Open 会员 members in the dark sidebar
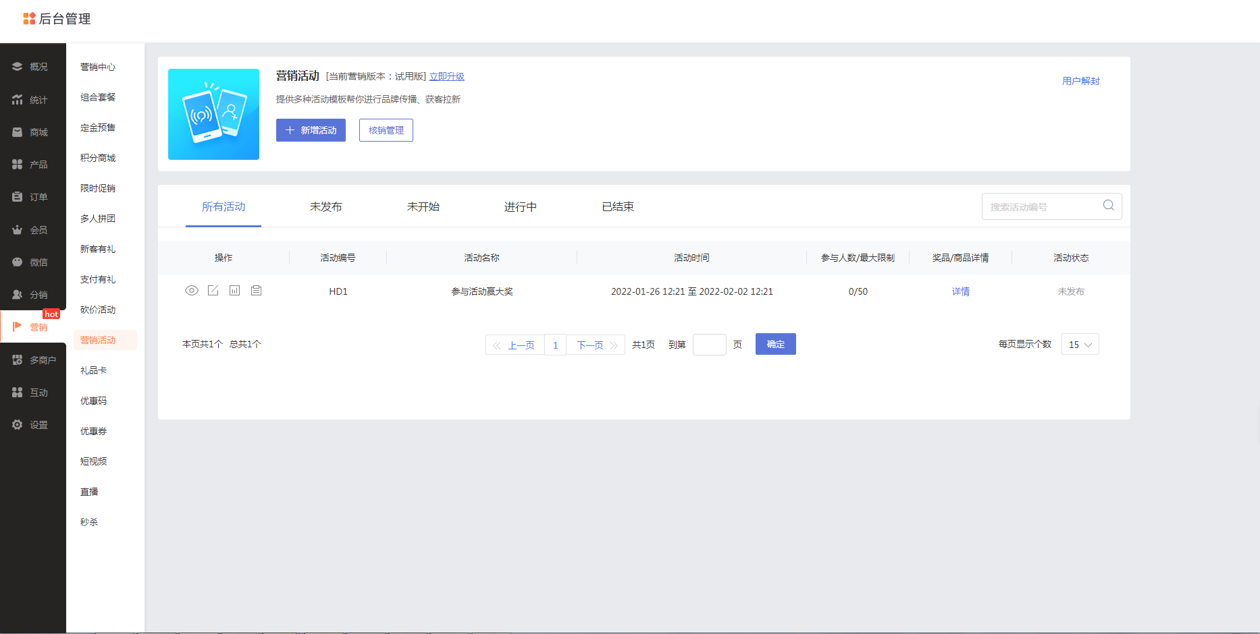1260x634 pixels. coord(32,230)
